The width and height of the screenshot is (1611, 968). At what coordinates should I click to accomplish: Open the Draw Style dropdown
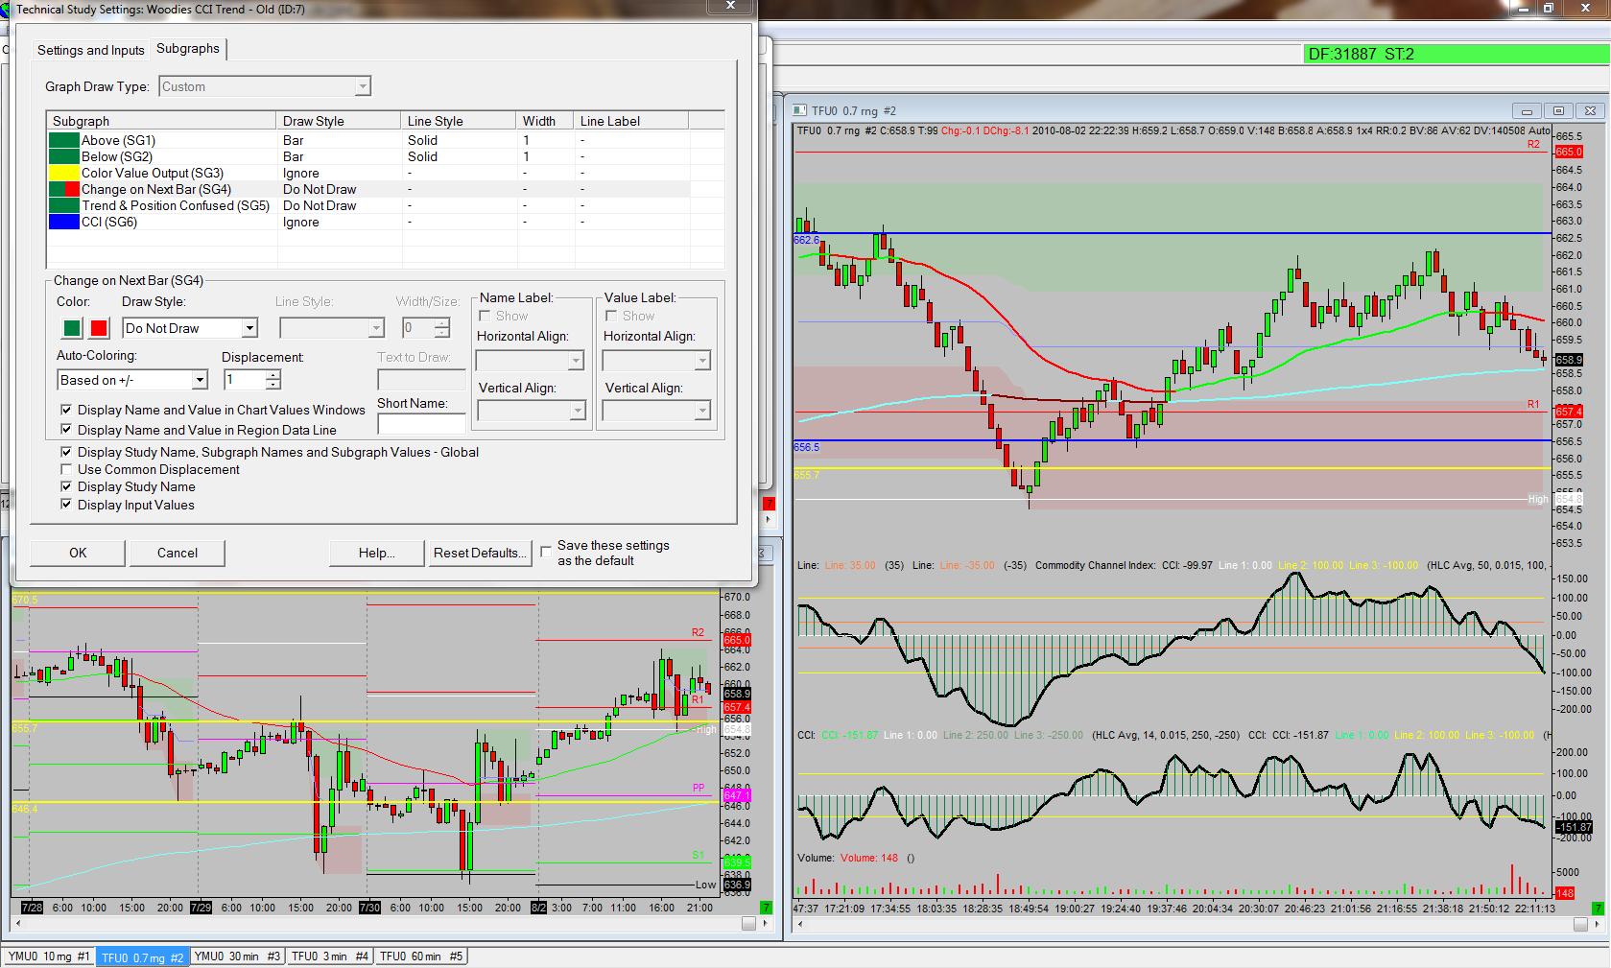[249, 328]
